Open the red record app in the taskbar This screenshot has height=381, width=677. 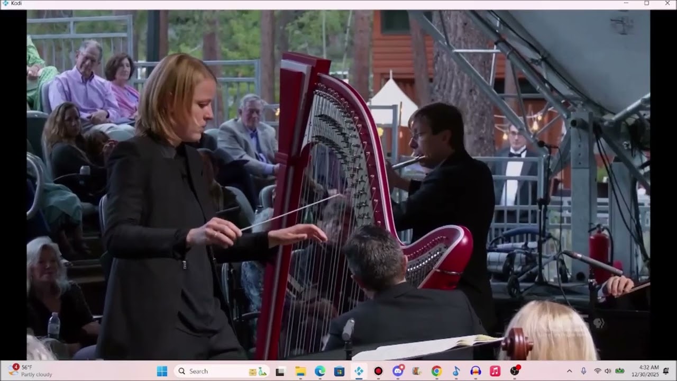click(x=378, y=371)
